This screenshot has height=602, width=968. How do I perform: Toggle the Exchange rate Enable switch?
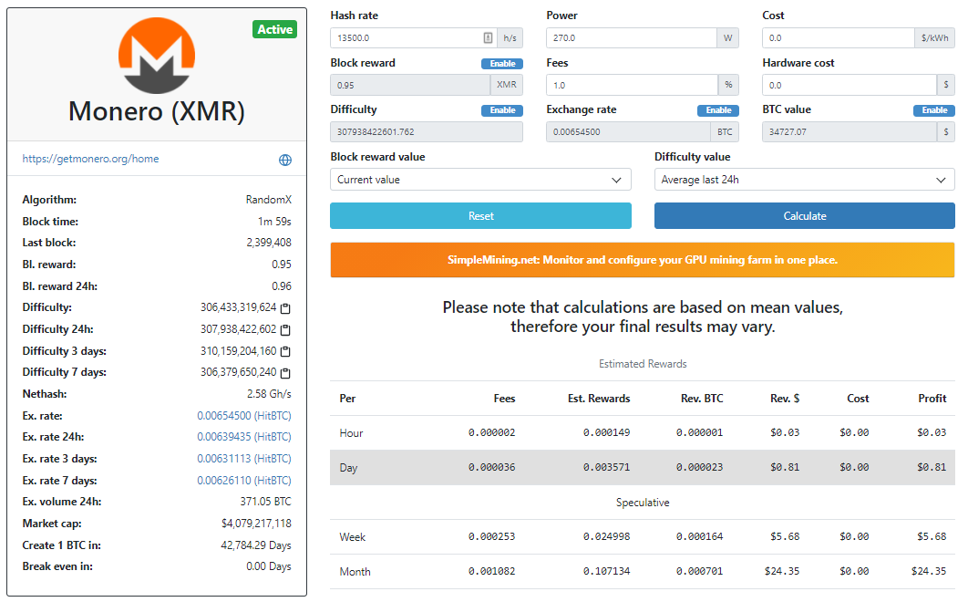(x=718, y=110)
